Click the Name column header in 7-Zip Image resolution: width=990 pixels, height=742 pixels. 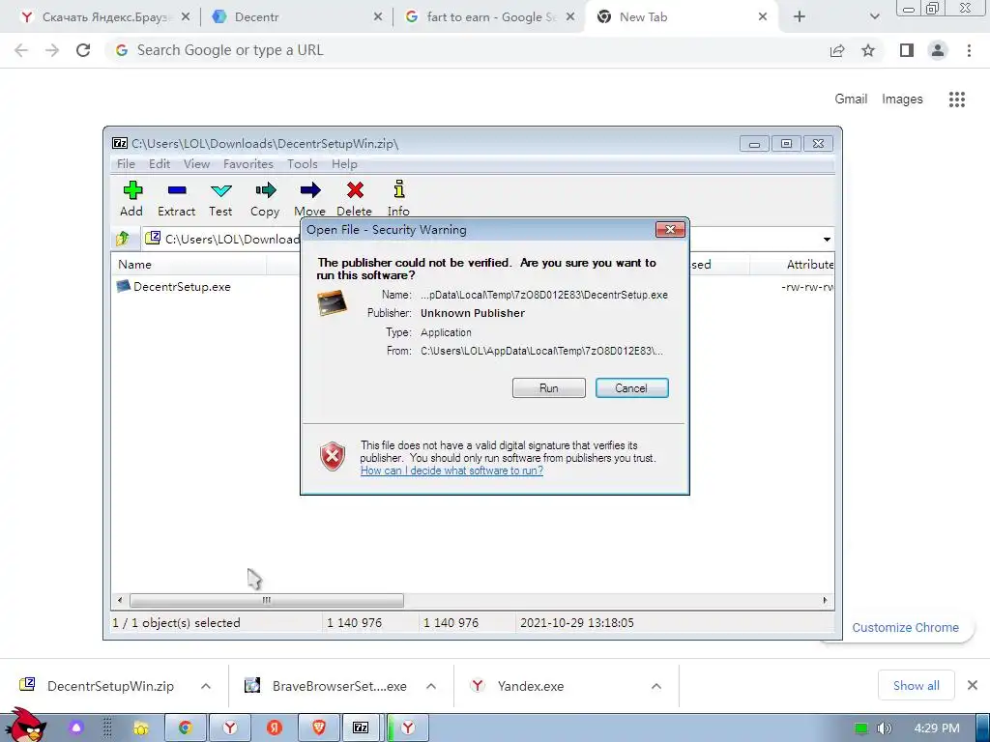click(x=189, y=265)
